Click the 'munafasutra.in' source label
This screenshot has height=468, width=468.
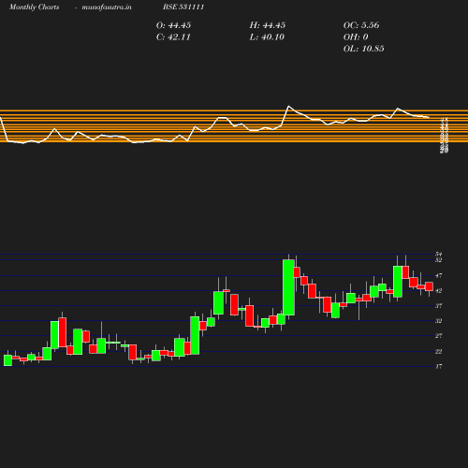pyautogui.click(x=107, y=7)
